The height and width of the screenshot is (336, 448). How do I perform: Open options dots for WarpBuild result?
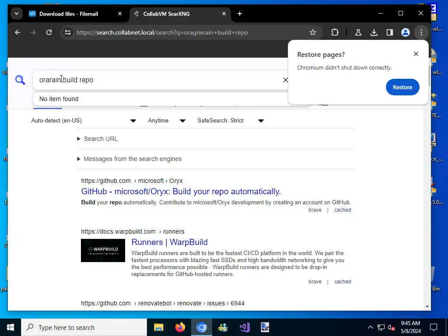click(328, 282)
